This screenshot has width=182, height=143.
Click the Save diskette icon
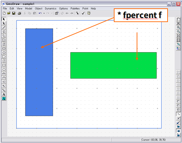[14, 13]
